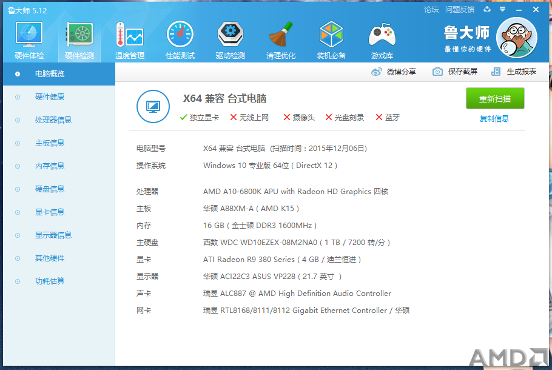Viewport: 552px width, 370px height.
Task: Open 温度管理 thermometer icon
Action: 130,35
